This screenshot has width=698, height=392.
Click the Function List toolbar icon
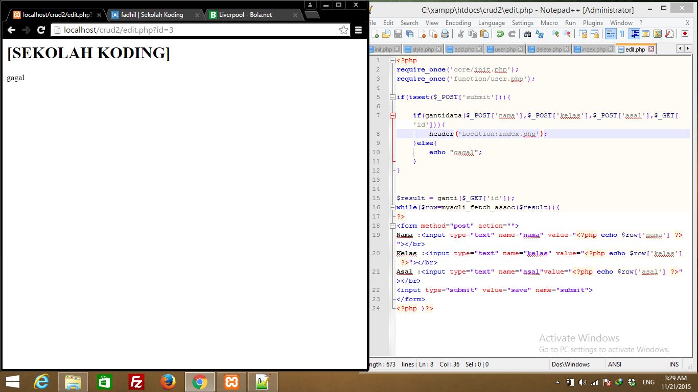click(x=669, y=34)
